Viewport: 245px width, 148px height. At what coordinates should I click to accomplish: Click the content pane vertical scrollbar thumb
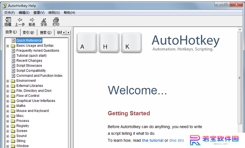(x=240, y=78)
